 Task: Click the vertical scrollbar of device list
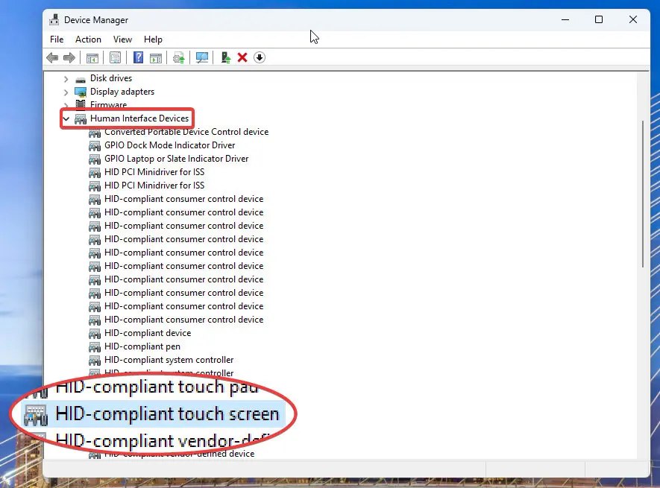pos(642,194)
